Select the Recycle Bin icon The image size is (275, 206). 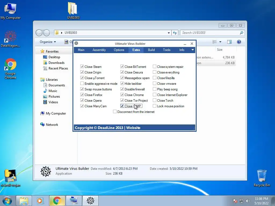click(x=262, y=178)
